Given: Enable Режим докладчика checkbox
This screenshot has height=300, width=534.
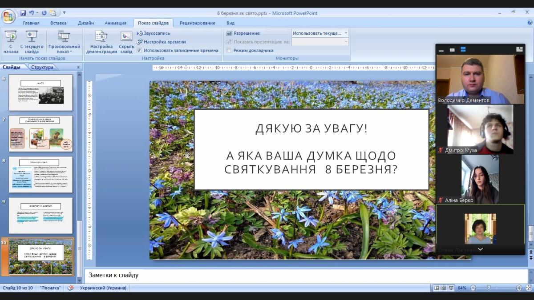Looking at the screenshot, I should point(229,50).
